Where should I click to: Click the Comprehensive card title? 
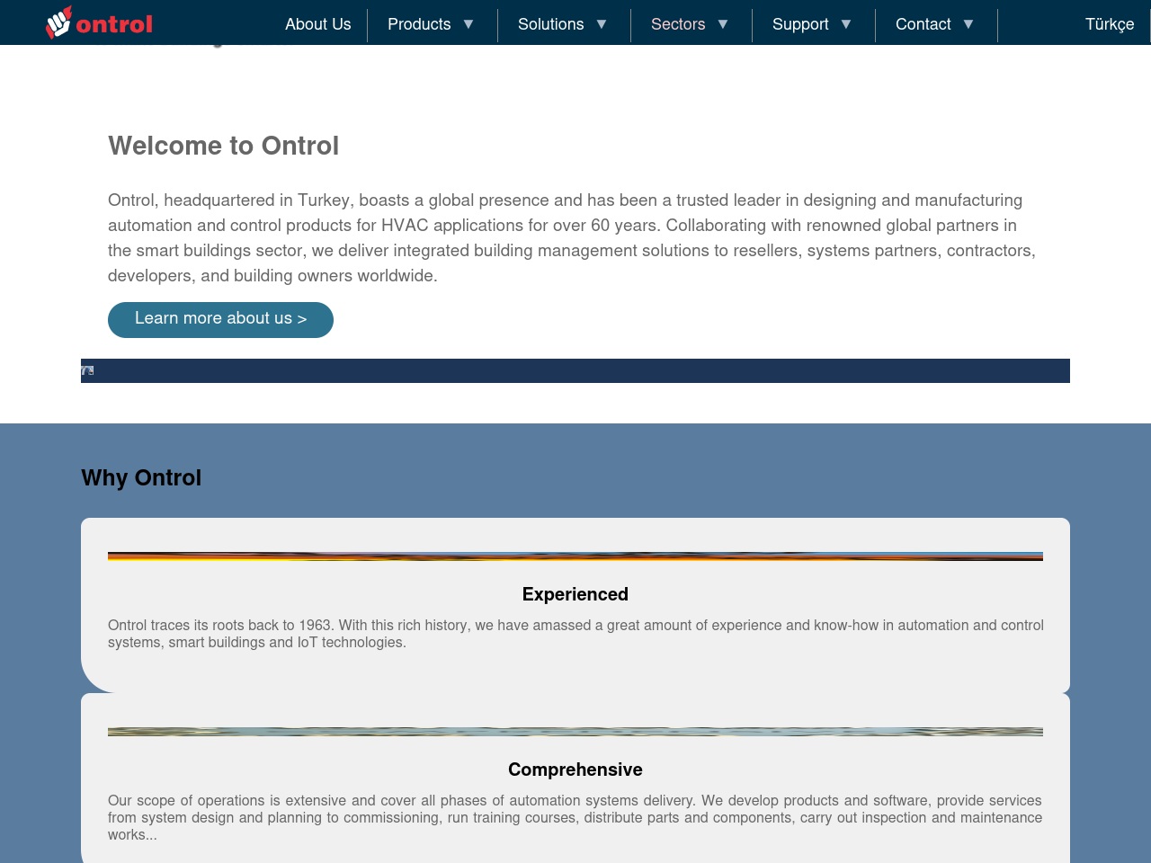point(575,770)
